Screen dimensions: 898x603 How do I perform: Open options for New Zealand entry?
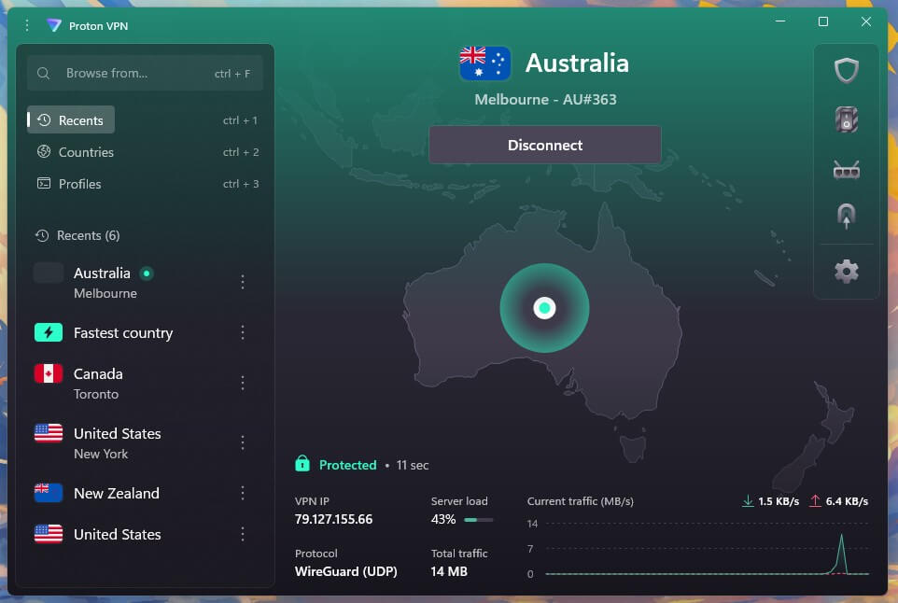[243, 493]
